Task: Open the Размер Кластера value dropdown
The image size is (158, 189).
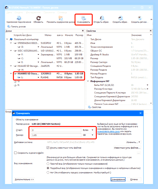Action: (x=148, y=89)
